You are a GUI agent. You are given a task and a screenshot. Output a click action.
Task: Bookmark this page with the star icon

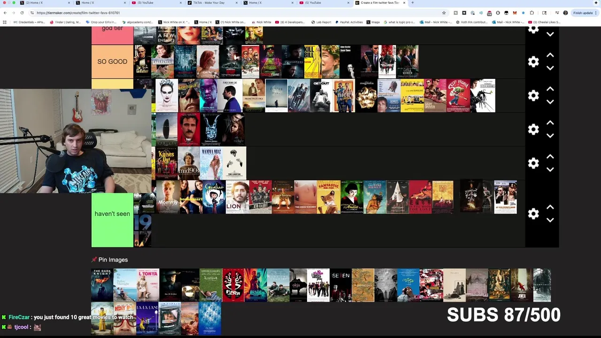[x=444, y=13]
